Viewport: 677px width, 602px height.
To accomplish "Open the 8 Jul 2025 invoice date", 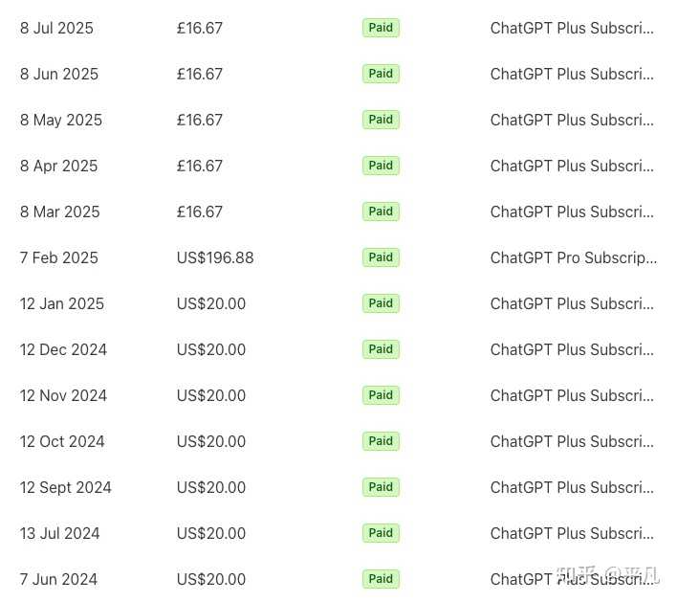I will pyautogui.click(x=56, y=28).
